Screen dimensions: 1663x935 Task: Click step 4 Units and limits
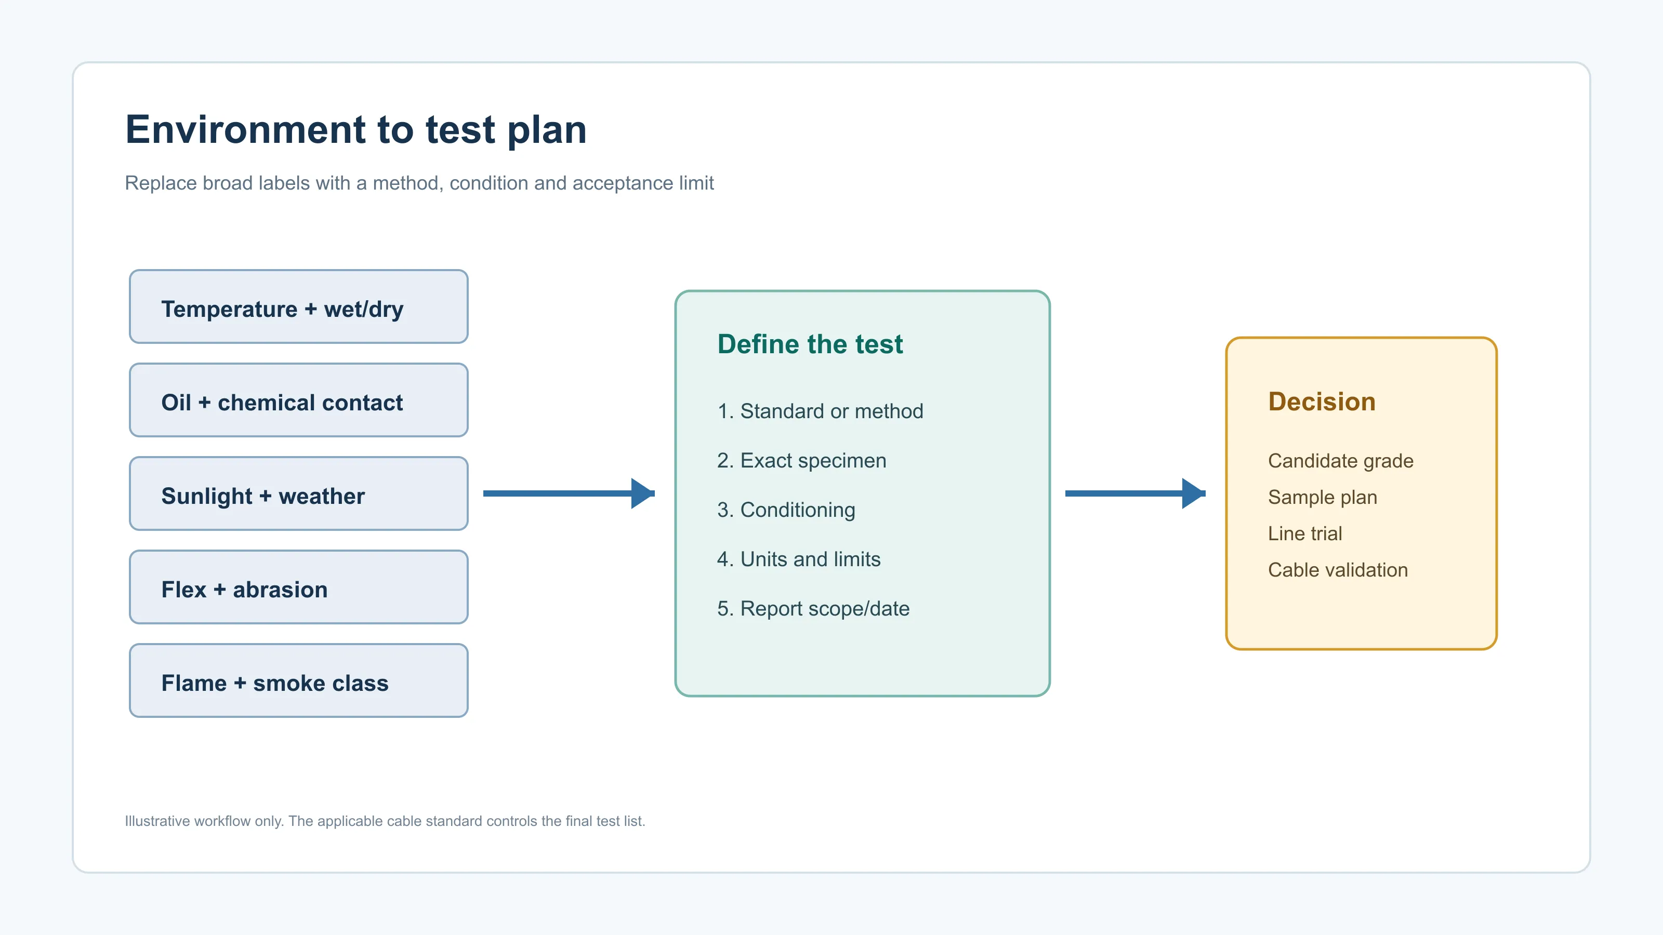tap(799, 559)
